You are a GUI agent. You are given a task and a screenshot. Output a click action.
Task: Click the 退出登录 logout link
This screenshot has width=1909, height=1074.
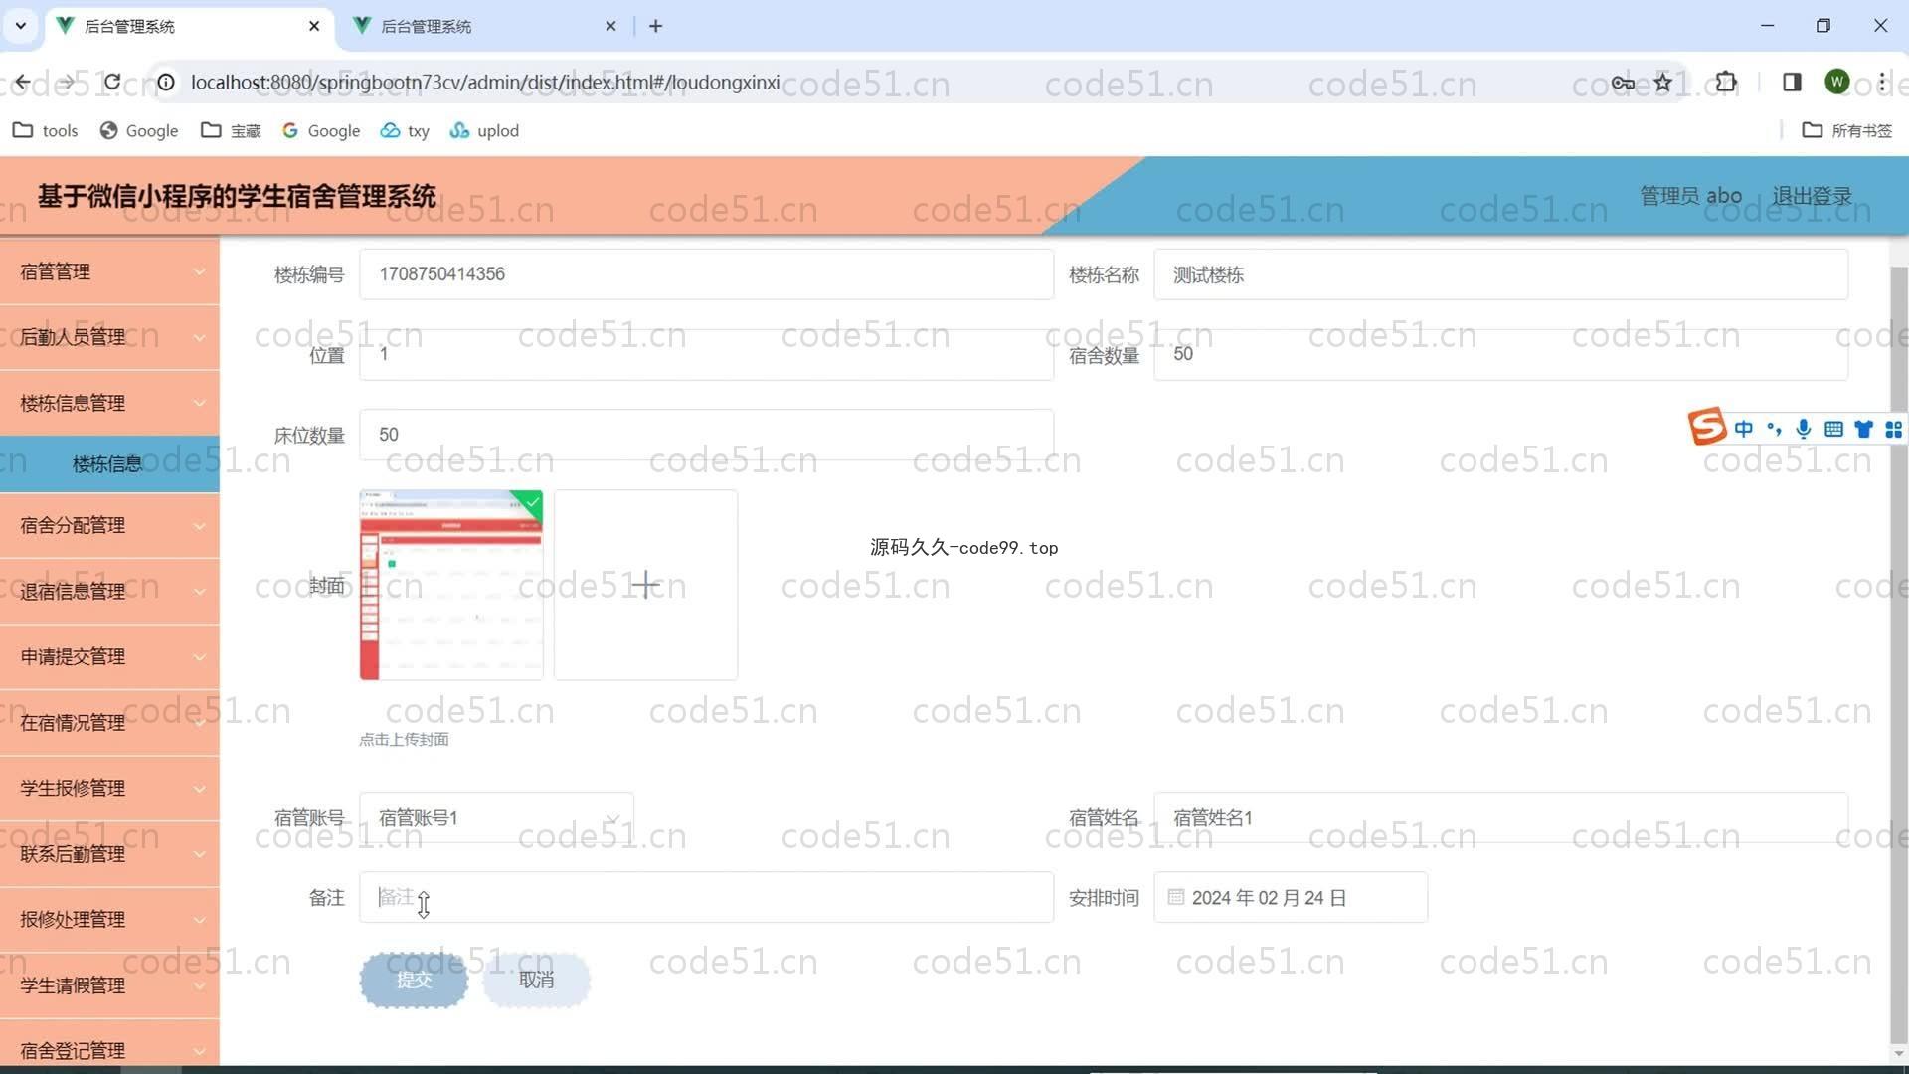[x=1812, y=196]
